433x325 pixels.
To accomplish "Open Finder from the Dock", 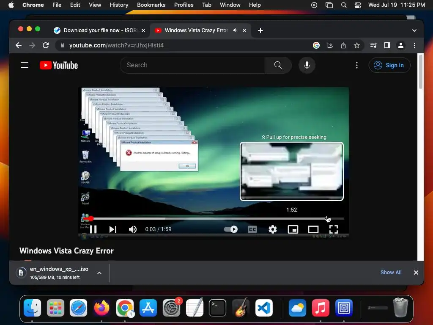I will click(x=32, y=308).
